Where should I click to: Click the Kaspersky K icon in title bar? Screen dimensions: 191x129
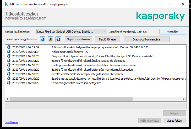6,4
